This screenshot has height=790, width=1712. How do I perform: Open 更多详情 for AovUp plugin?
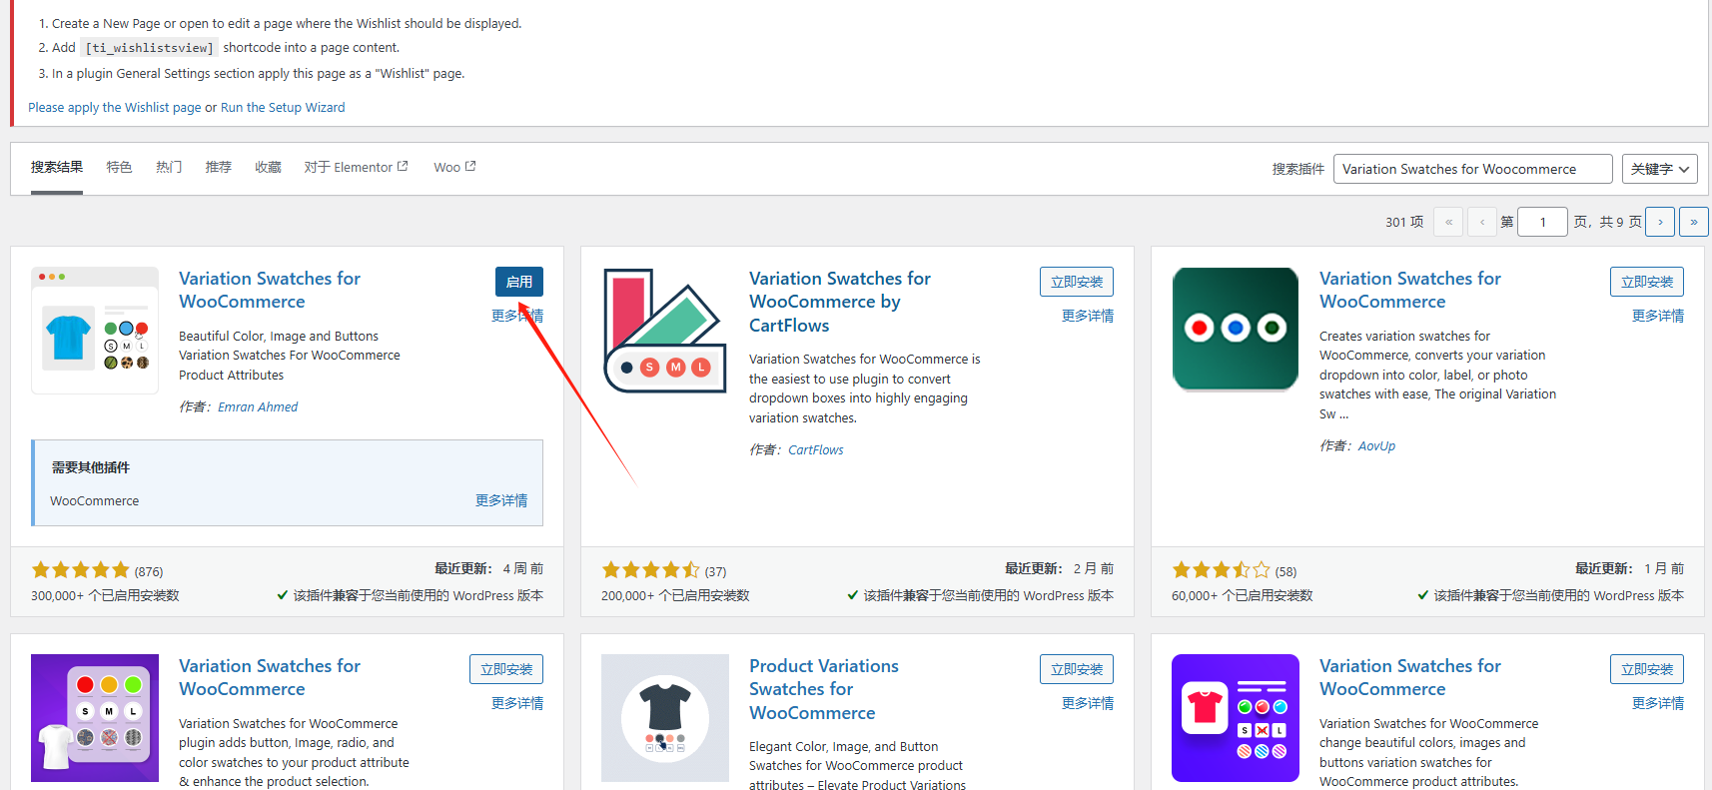[x=1658, y=316]
